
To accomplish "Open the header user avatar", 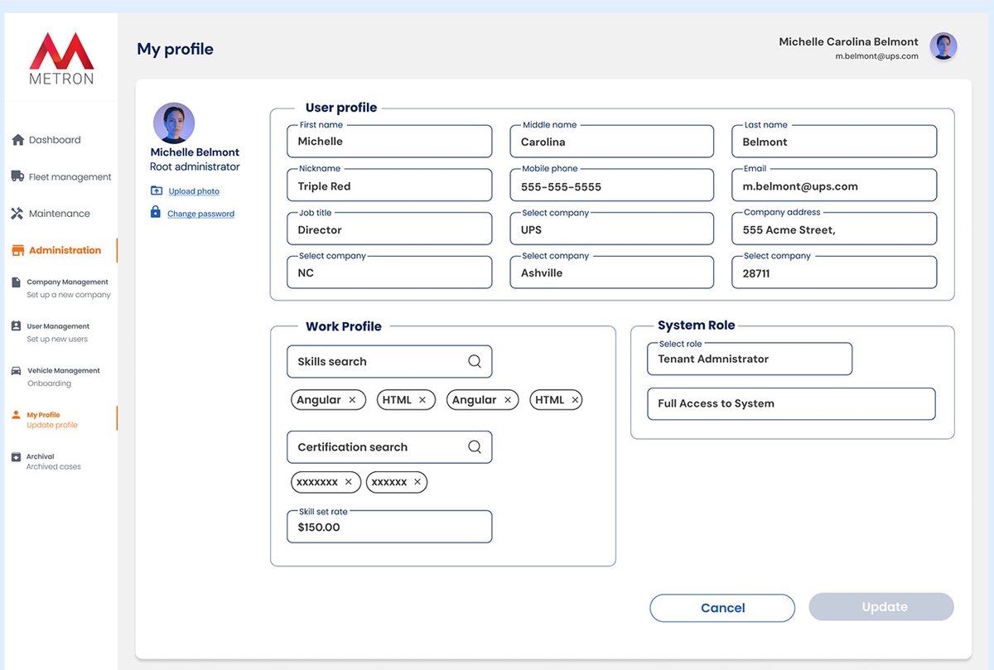I will [x=943, y=46].
